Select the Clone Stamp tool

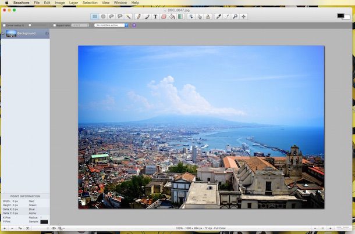[208, 16]
